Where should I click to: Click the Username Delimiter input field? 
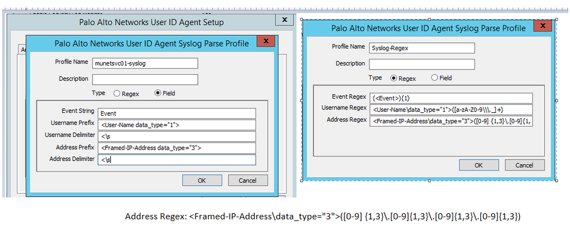(177, 136)
